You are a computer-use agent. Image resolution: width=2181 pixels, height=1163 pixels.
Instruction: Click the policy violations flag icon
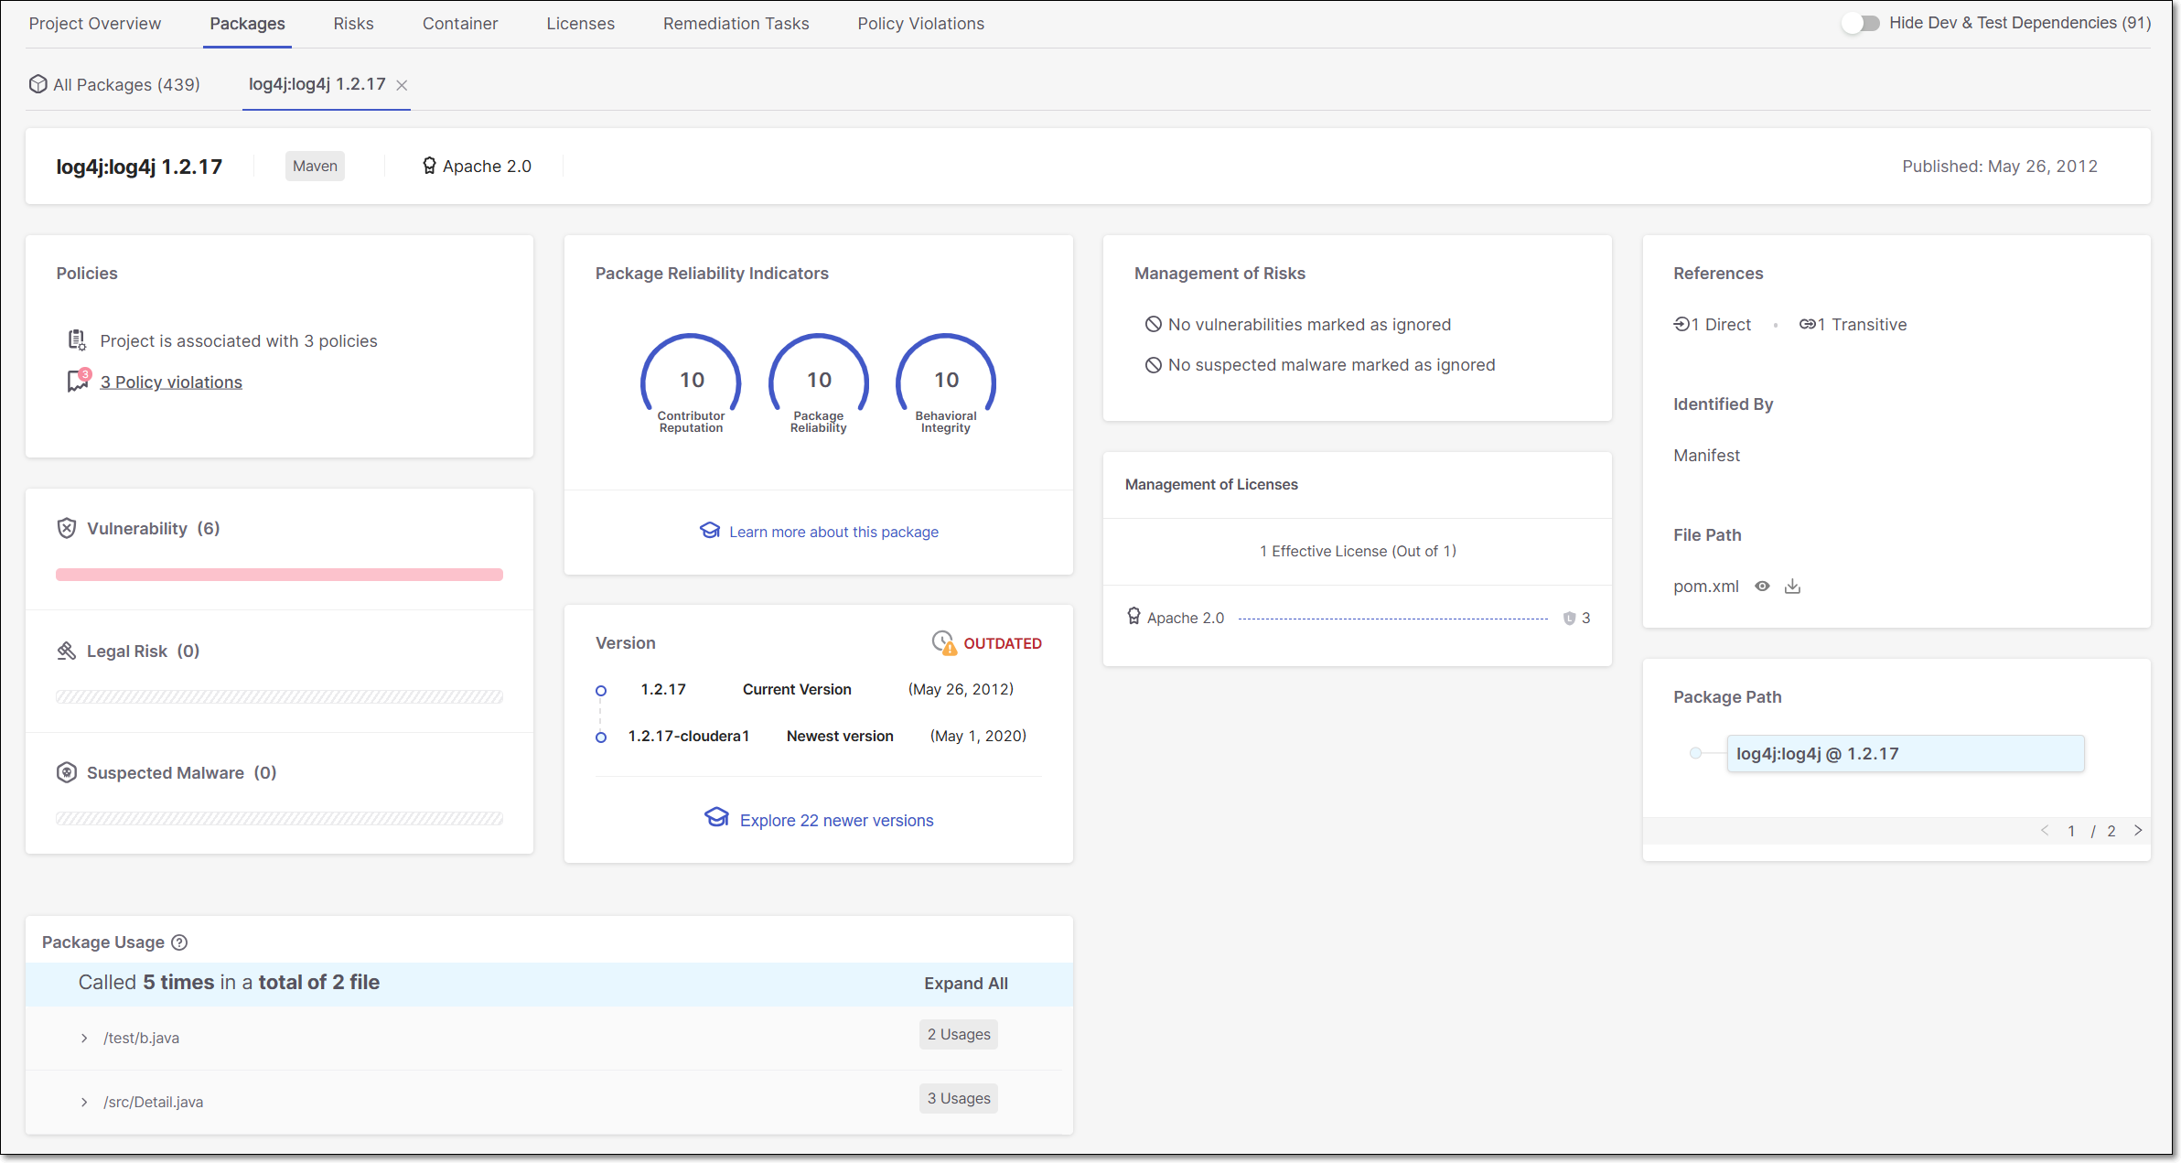pos(78,381)
